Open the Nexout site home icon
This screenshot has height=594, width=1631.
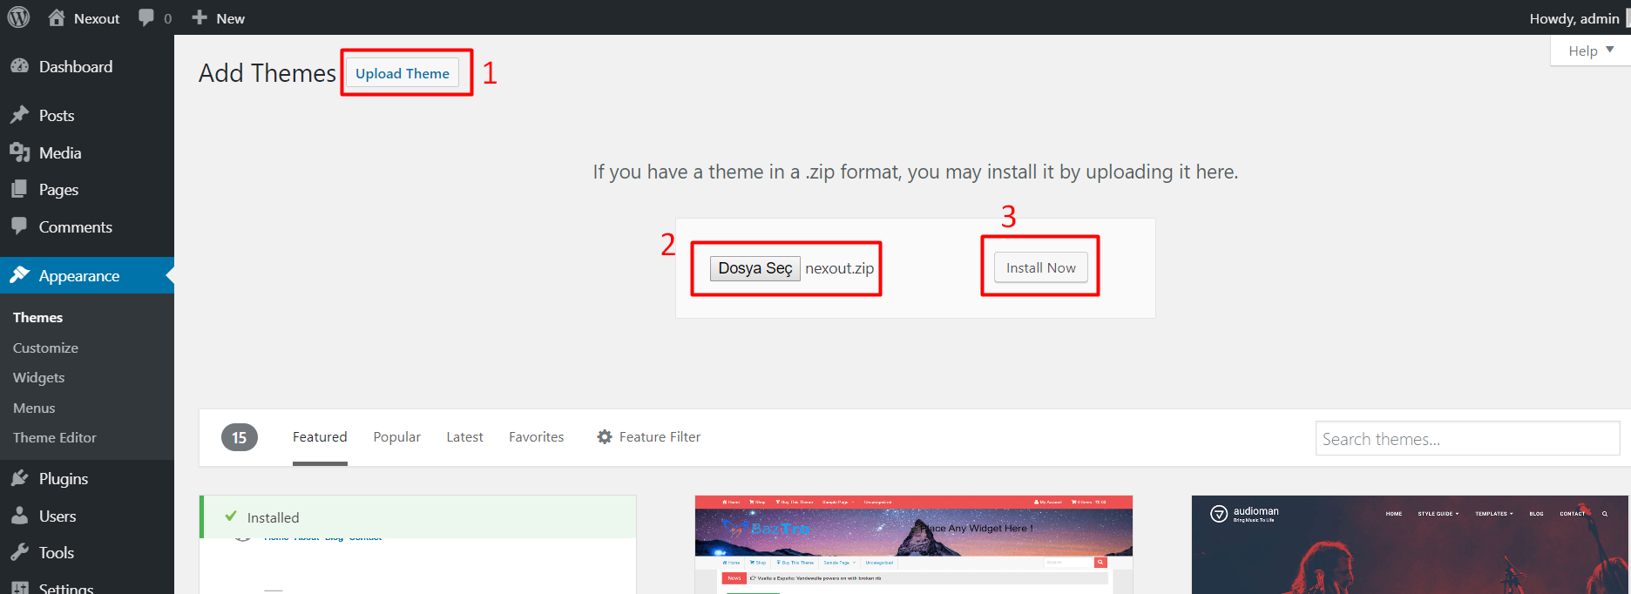click(x=57, y=18)
